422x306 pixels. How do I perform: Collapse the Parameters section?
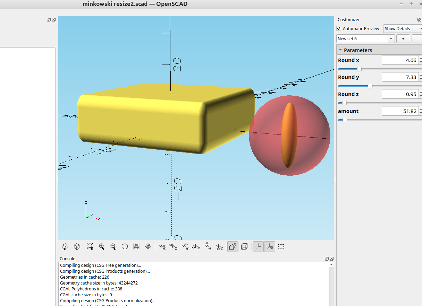coord(340,50)
